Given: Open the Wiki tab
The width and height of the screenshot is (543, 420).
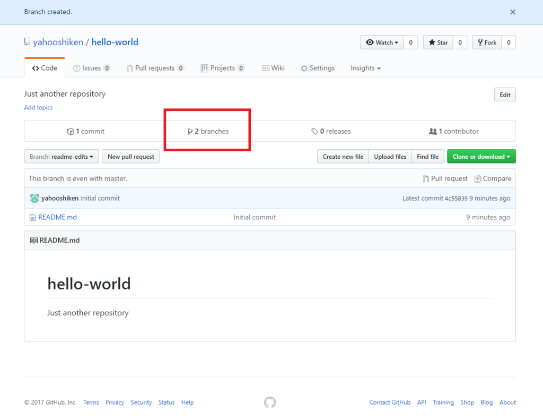Looking at the screenshot, I should click(273, 68).
